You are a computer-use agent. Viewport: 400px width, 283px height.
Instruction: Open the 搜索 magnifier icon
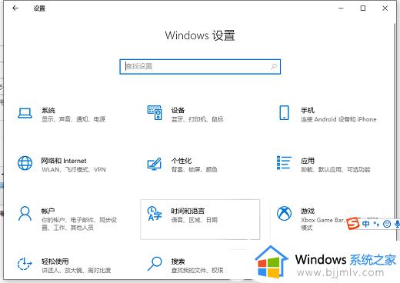tap(155, 264)
